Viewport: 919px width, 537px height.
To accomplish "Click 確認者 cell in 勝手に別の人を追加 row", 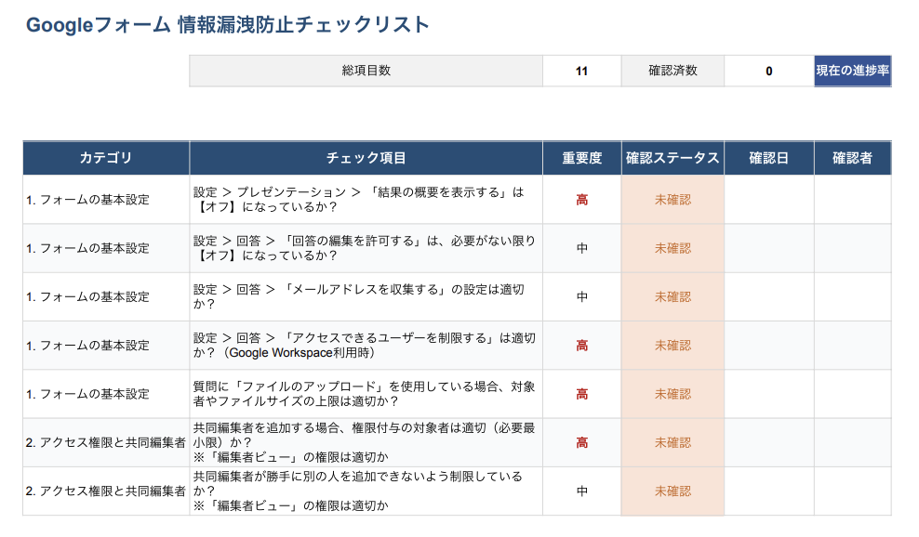I will [x=853, y=491].
